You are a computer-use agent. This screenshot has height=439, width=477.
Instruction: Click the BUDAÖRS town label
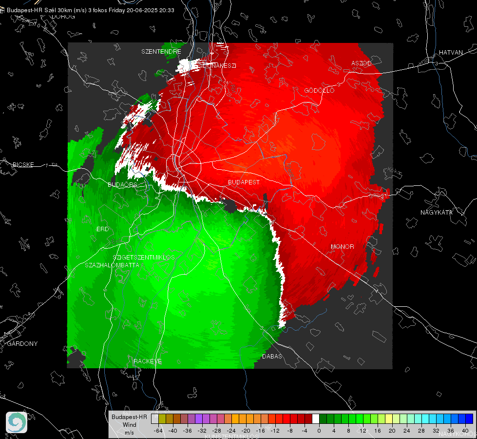122,185
